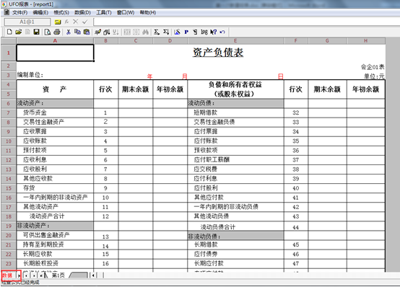The height and width of the screenshot is (287, 400).
Task: Click the UFO报表 application icon in the title bar
Action: click(4, 4)
